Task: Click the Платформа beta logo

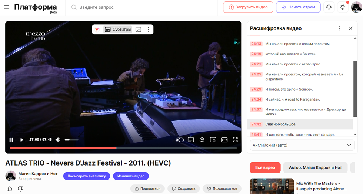Action: tap(36, 8)
